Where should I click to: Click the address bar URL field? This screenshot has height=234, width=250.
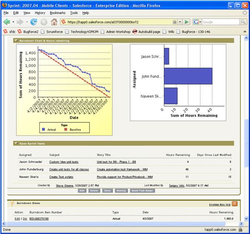coord(119,22)
